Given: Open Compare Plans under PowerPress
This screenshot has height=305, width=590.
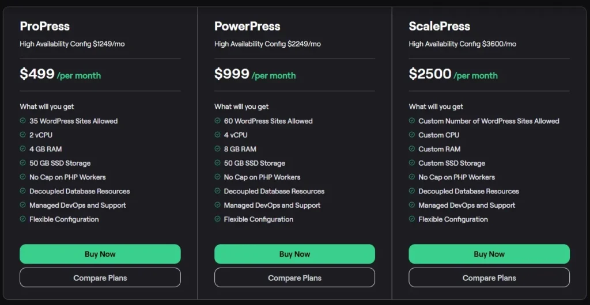Looking at the screenshot, I should pos(294,278).
